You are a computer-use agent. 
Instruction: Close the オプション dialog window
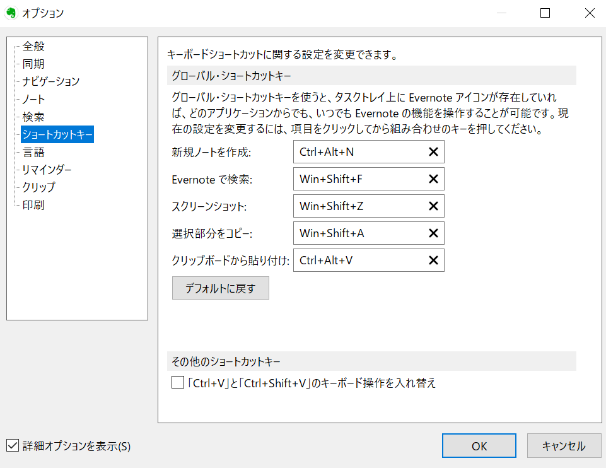pyautogui.click(x=590, y=13)
